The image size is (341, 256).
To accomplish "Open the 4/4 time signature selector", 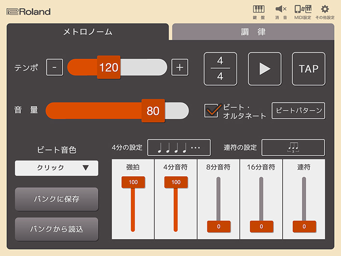I will (220, 69).
